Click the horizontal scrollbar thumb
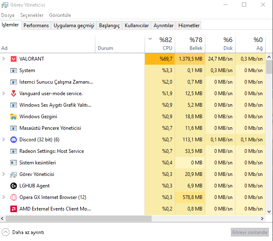This screenshot has width=273, height=241. point(78,219)
